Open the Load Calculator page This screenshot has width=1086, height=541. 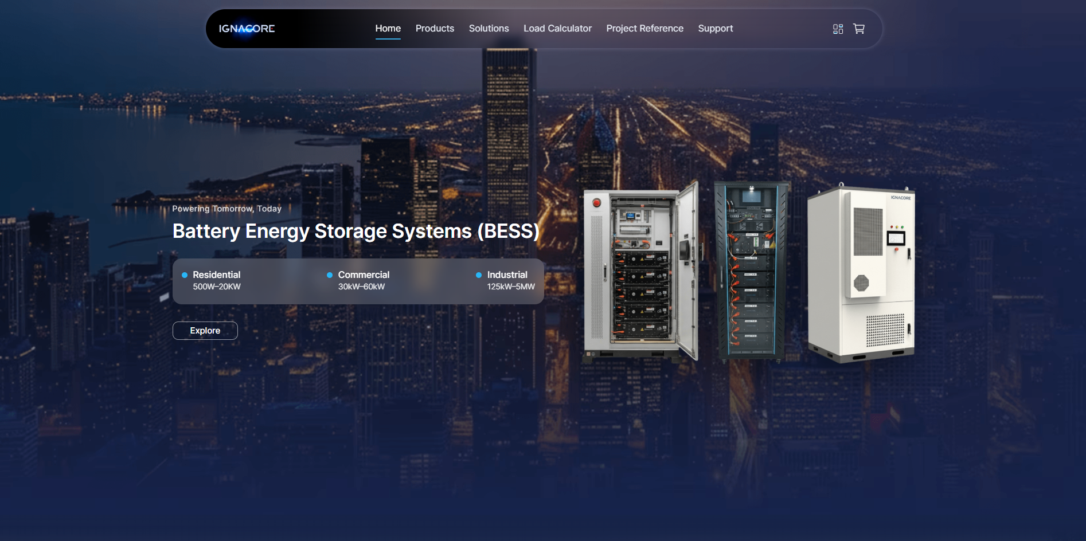tap(557, 29)
